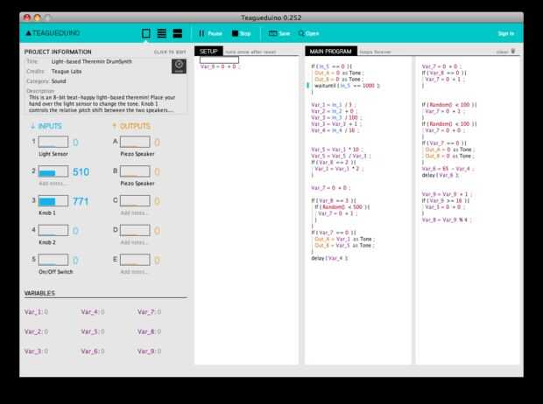Screen dimensions: 543x404
Task: Stop the running program
Action: [x=241, y=33]
